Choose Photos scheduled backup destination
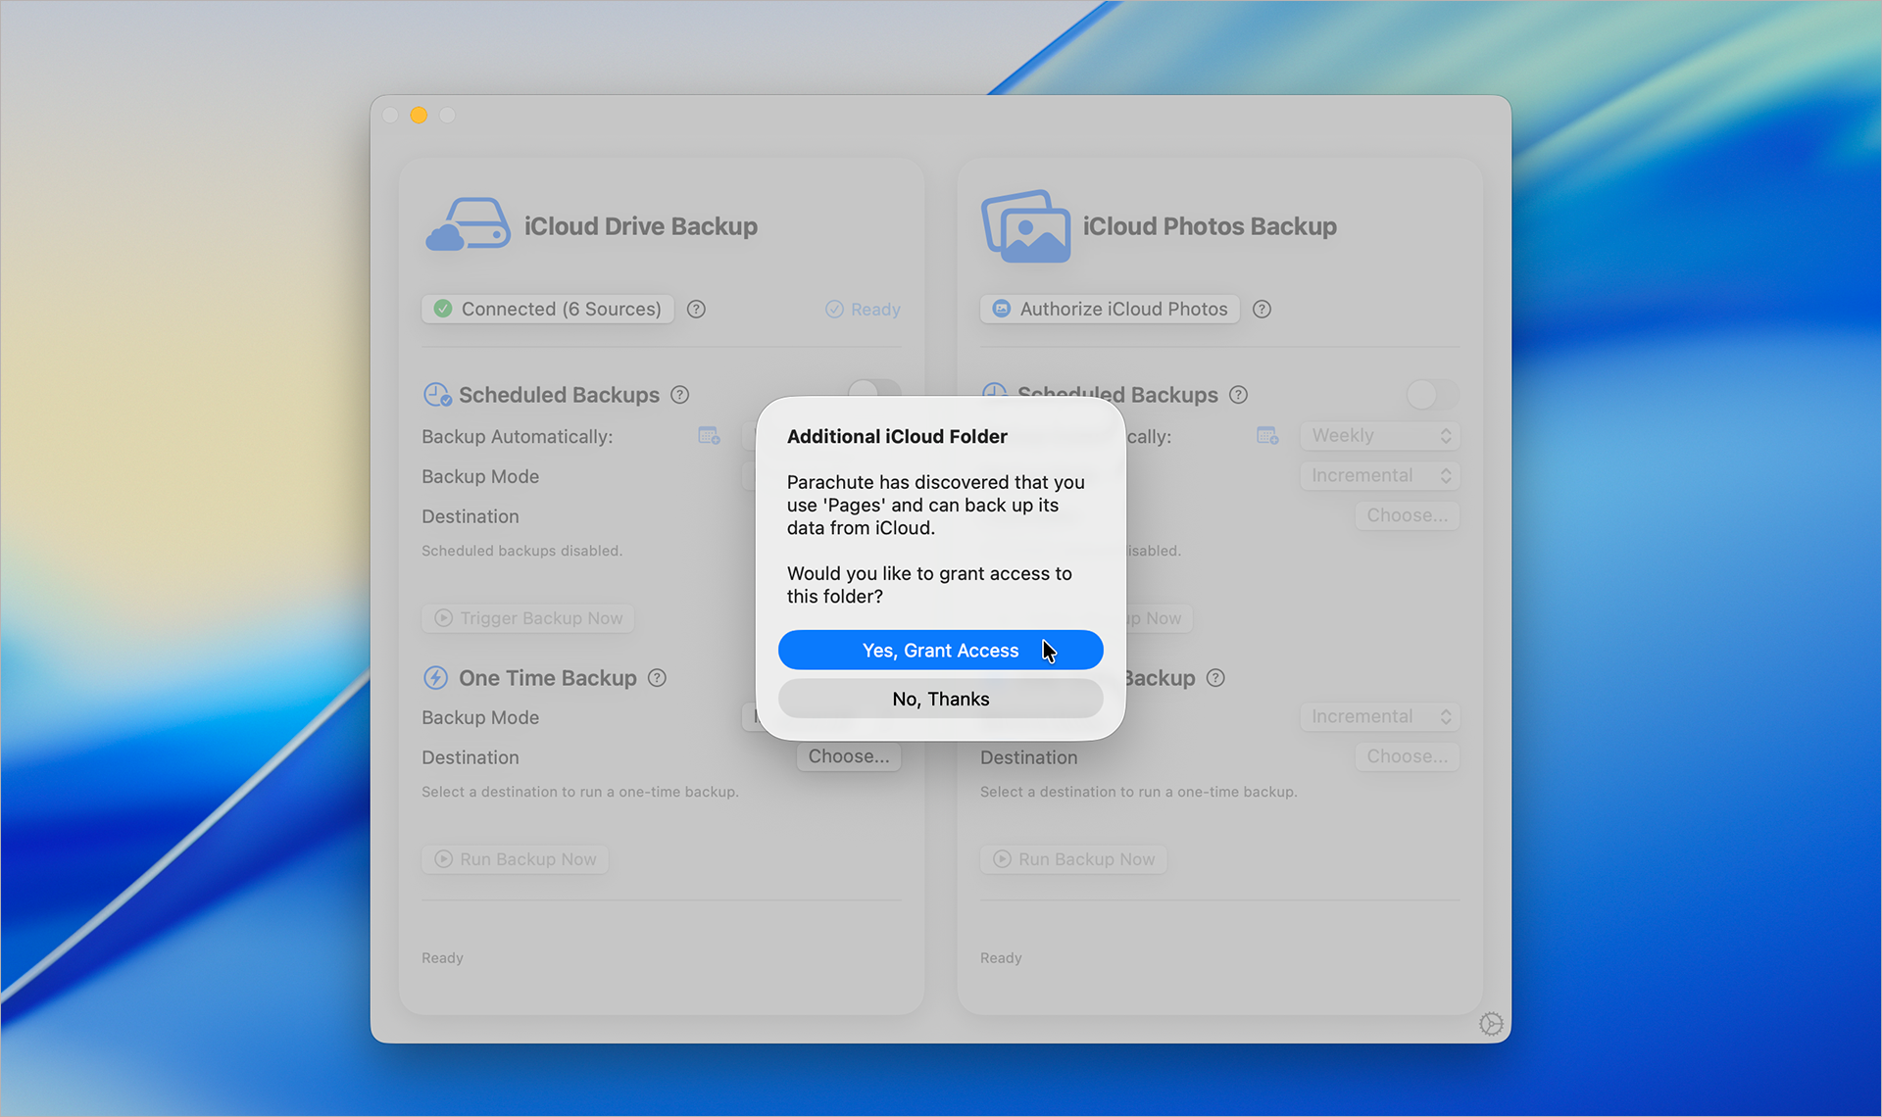 (x=1407, y=515)
